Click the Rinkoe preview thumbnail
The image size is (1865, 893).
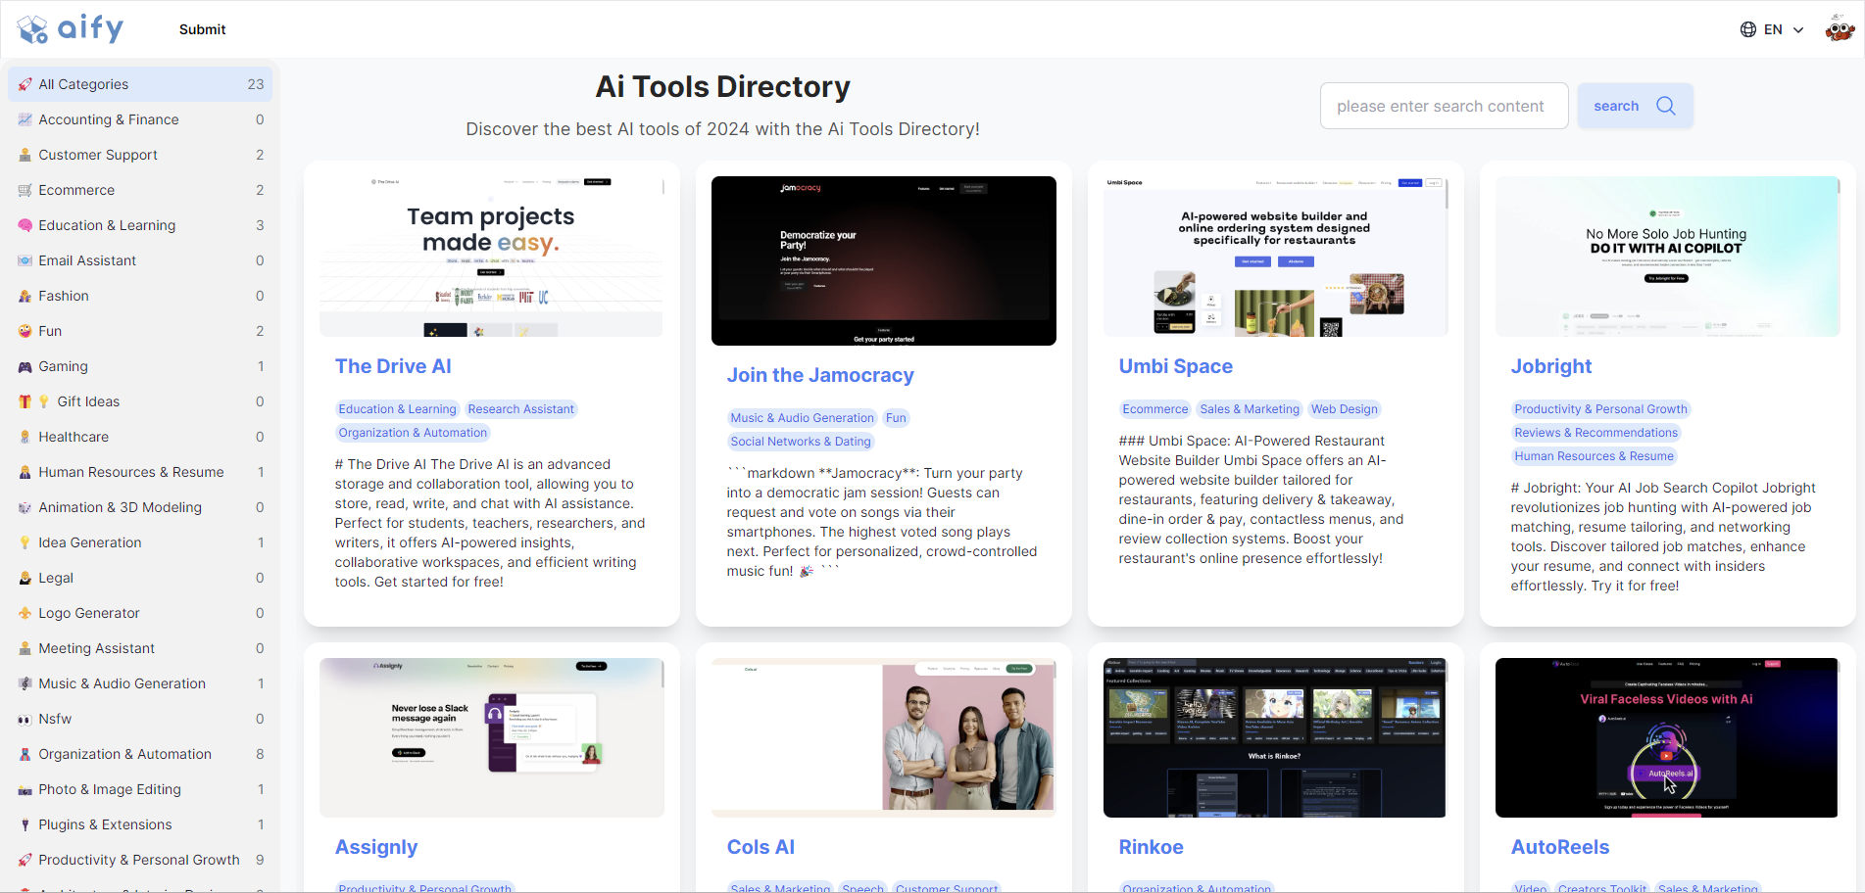[1276, 737]
